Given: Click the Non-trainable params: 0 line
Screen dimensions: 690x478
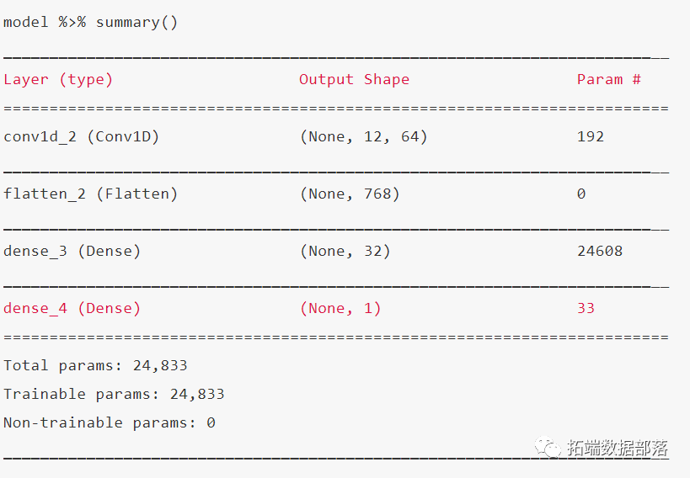Looking at the screenshot, I should pos(110,423).
